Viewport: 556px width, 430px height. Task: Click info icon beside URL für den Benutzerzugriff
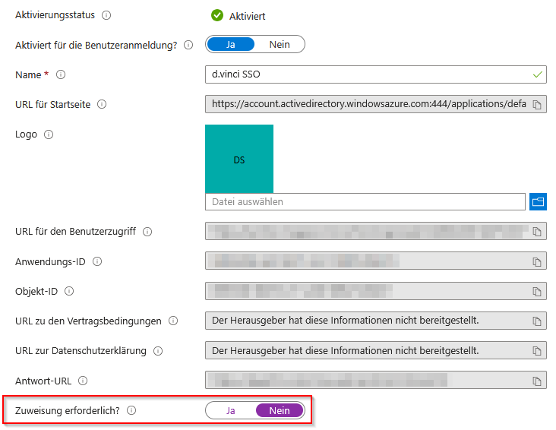click(147, 232)
